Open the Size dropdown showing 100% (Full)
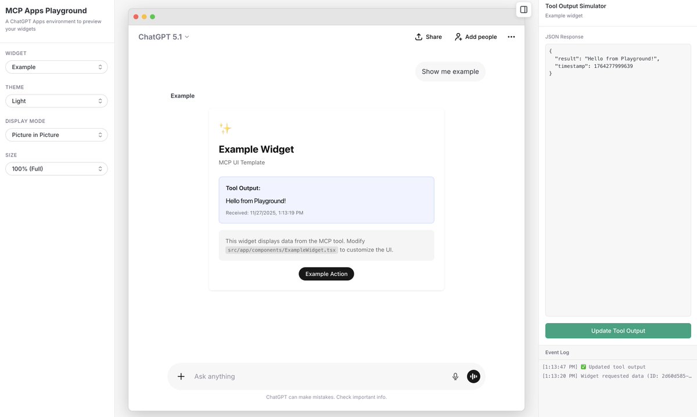This screenshot has width=697, height=417. coord(56,169)
